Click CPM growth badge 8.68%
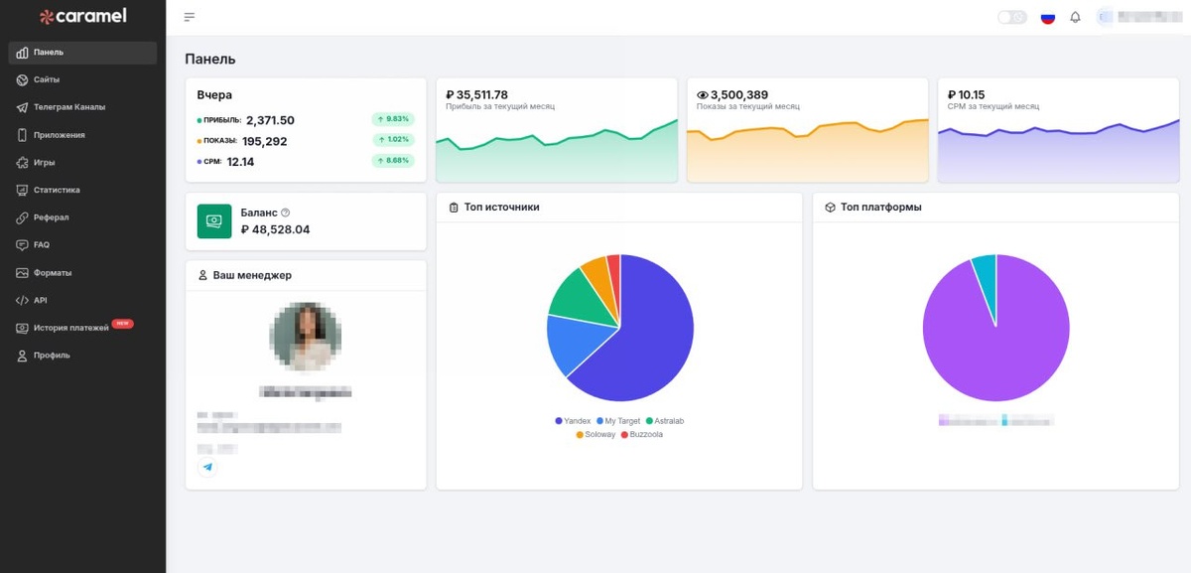 [x=393, y=161]
